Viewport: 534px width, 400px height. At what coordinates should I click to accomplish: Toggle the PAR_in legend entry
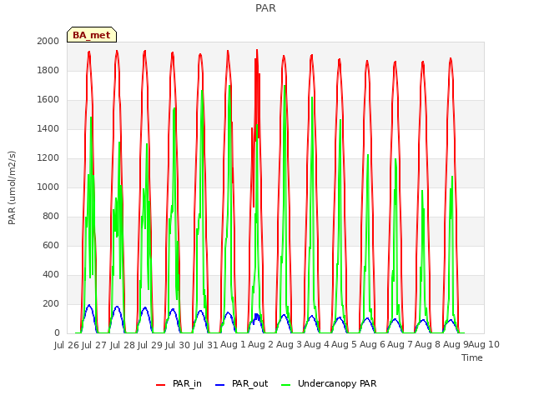click(x=179, y=384)
